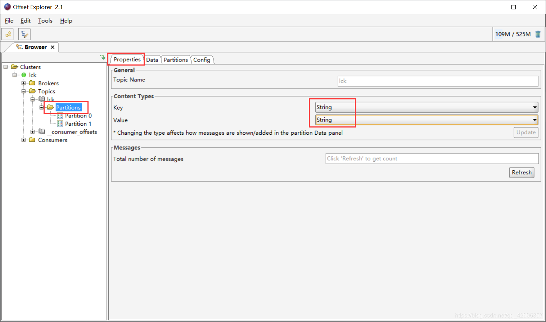The width and height of the screenshot is (546, 322).
Task: Select Partition 1 in the tree
Action: (x=78, y=124)
